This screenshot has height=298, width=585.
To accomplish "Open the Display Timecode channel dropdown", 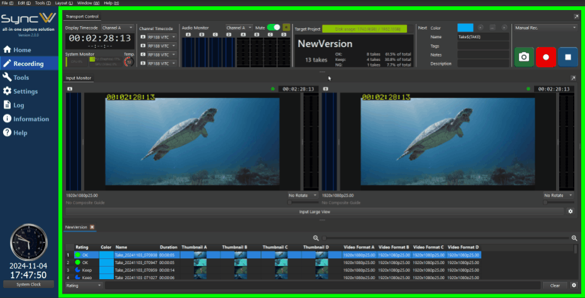I will tap(118, 28).
